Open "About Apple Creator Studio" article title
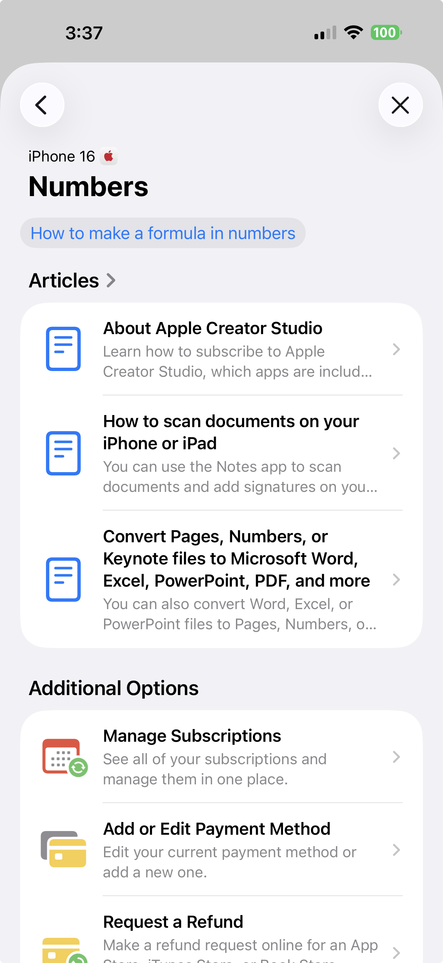The height and width of the screenshot is (963, 443). (x=212, y=328)
